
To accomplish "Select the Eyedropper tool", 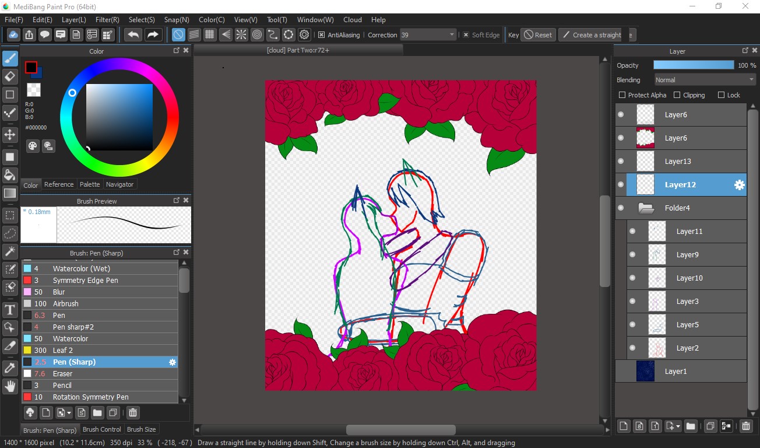I will pyautogui.click(x=10, y=367).
